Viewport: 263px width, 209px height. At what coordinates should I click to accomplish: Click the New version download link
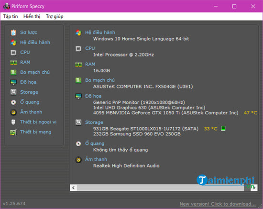coord(218,204)
